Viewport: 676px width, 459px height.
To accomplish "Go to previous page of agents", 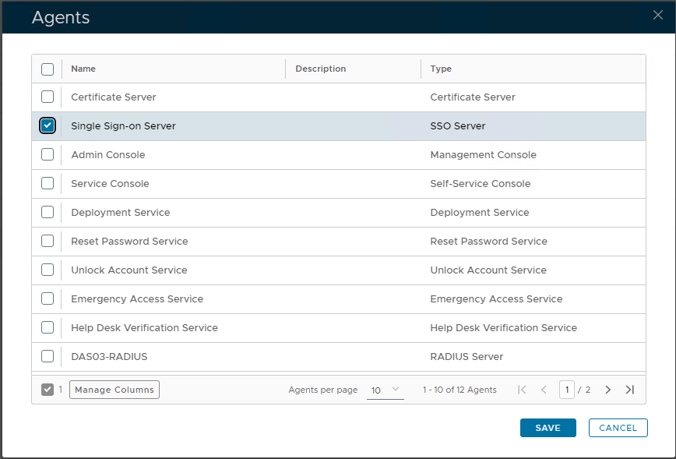I will (x=544, y=390).
